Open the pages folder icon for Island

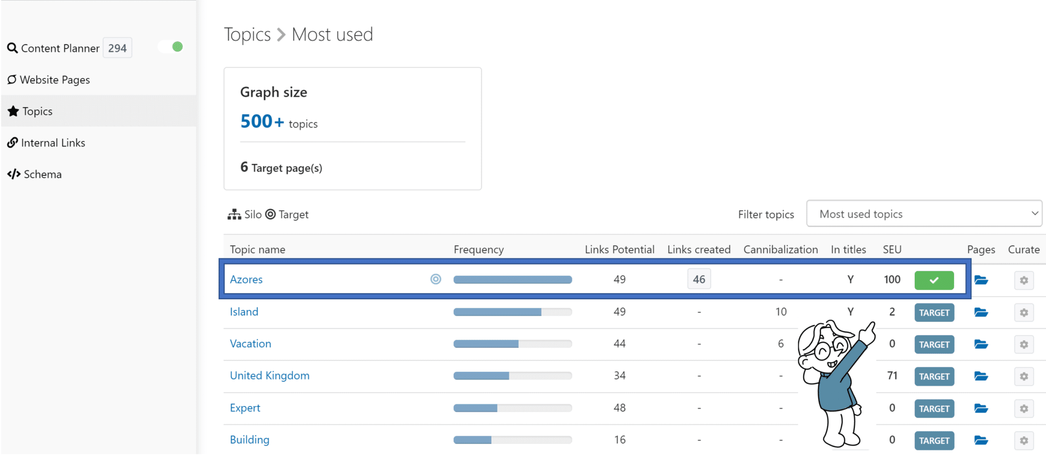click(x=981, y=312)
